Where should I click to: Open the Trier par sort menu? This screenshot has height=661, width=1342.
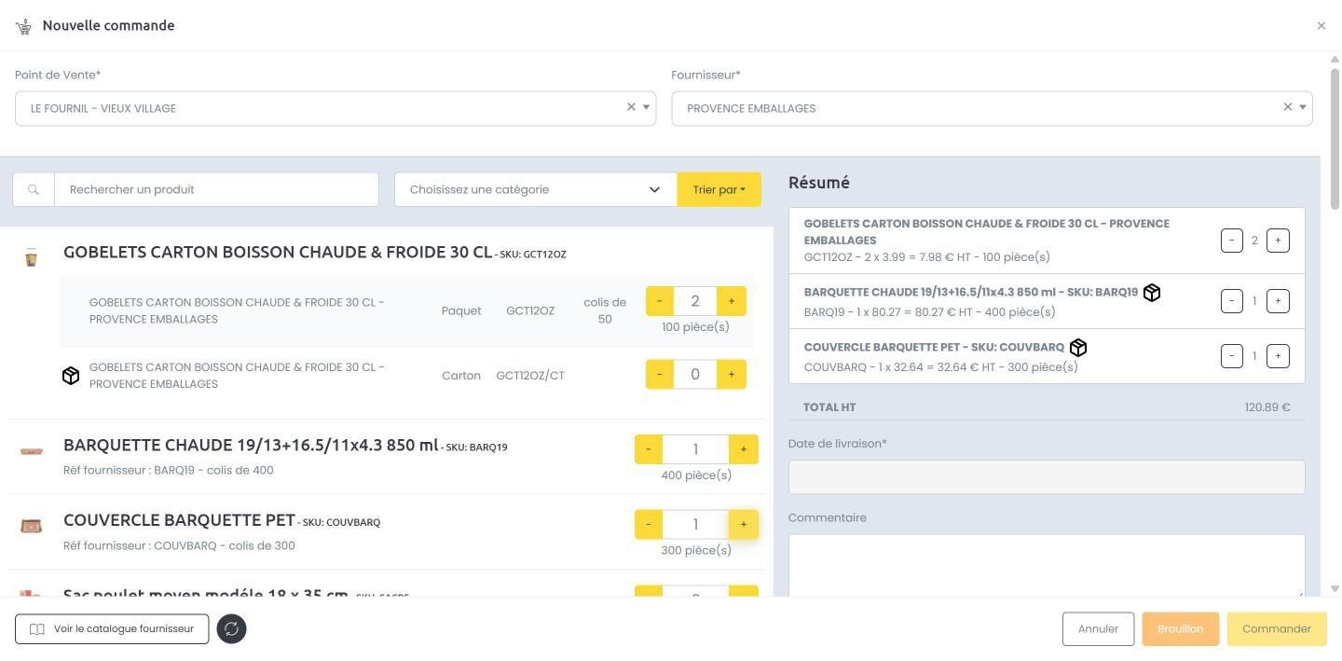[x=719, y=189]
